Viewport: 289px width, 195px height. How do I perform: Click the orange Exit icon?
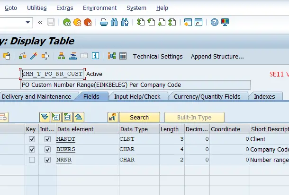pos(77,22)
